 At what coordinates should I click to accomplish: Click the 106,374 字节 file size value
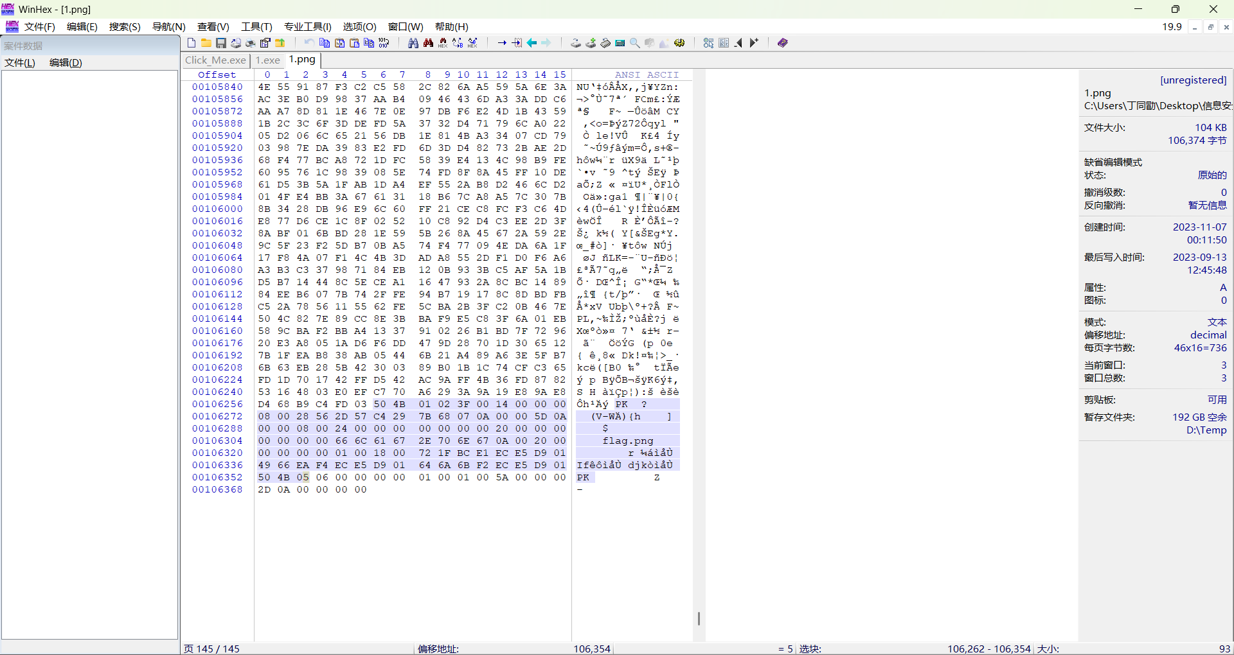(1197, 141)
